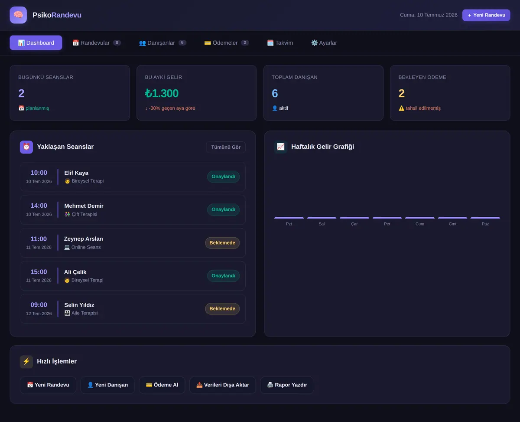520x422 pixels.
Task: Click the Paz bar in weekly chart
Action: (x=485, y=218)
